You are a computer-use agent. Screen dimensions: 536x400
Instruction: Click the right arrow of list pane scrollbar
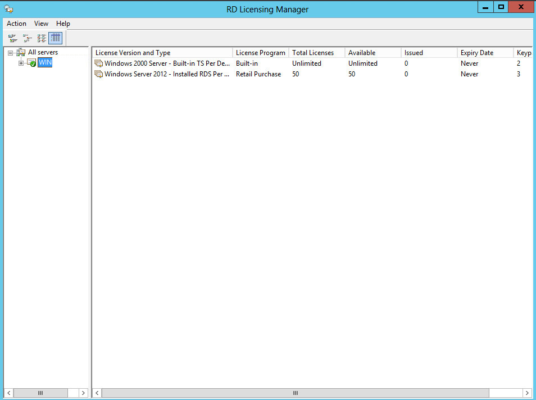[x=527, y=393]
